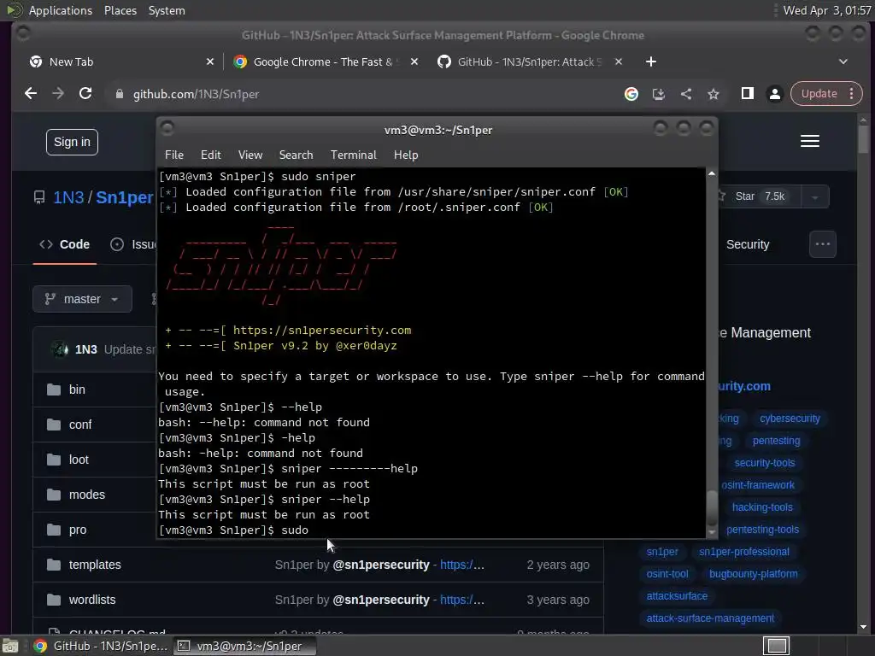Expand Chrome's tab search chevron
This screenshot has height=656, width=875.
(x=843, y=61)
